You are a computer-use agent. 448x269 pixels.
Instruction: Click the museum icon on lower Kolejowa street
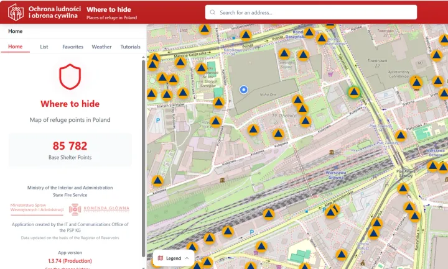[x=222, y=180]
